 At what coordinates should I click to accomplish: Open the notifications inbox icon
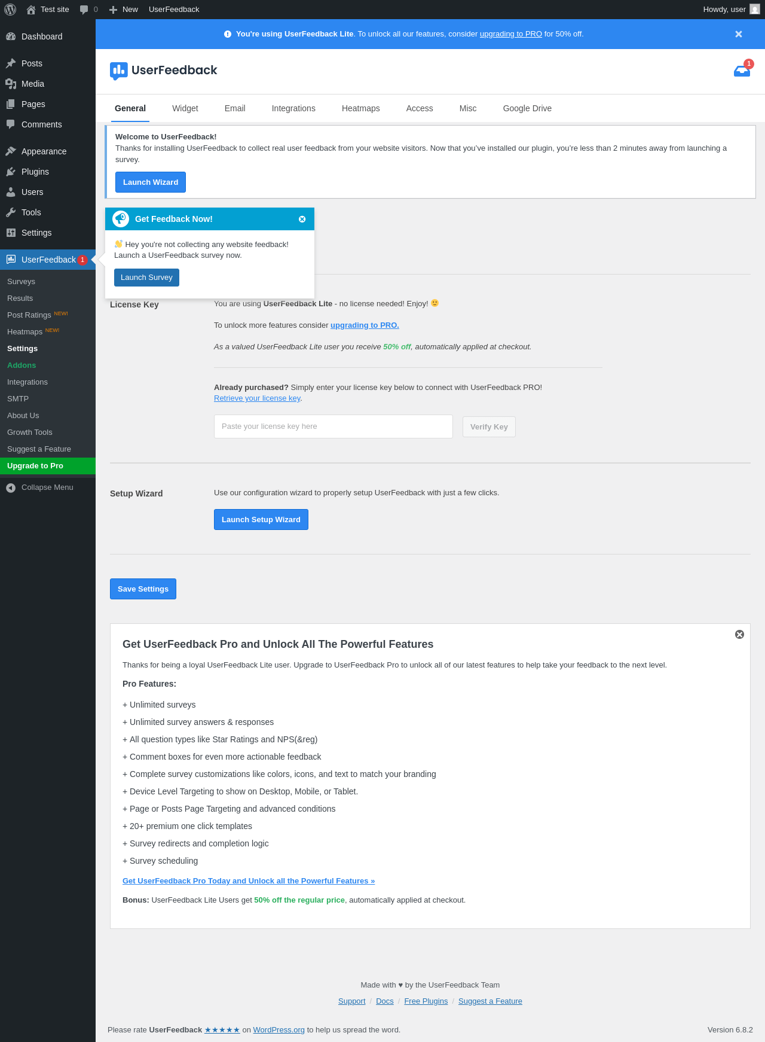coord(742,71)
